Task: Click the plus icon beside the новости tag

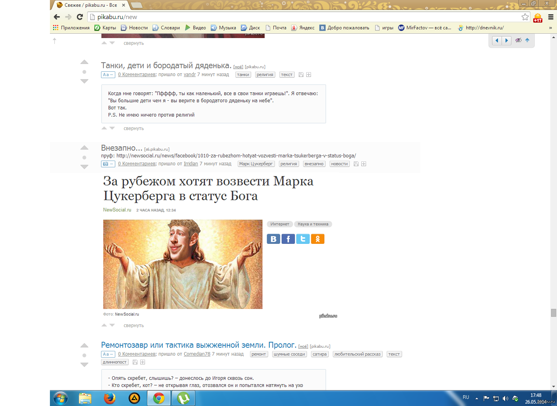Action: [364, 164]
